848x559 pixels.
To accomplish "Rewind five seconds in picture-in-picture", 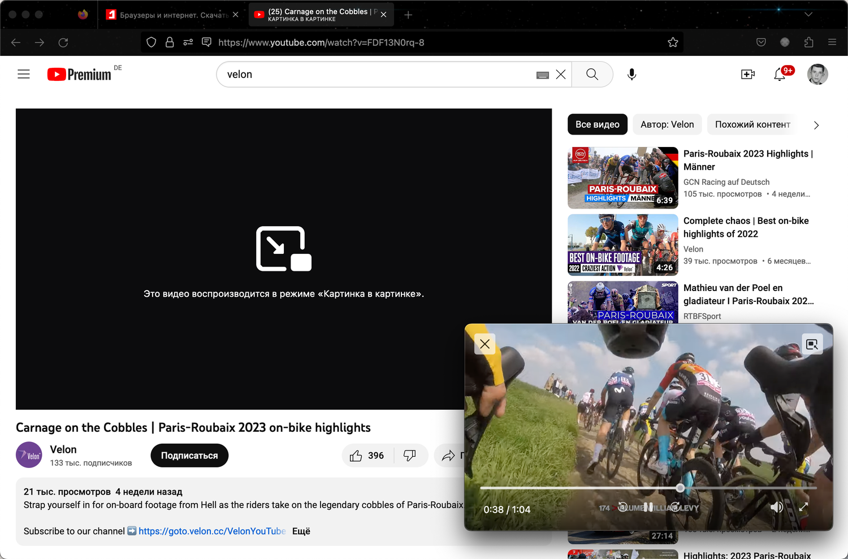I will [x=623, y=507].
